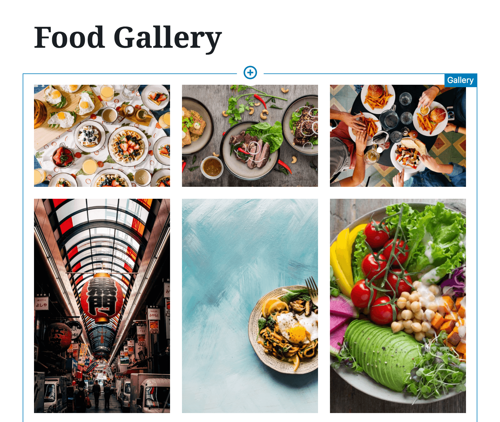500x422 pixels.
Task: Click the small sauce bowl in steak photo
Action: (212, 168)
